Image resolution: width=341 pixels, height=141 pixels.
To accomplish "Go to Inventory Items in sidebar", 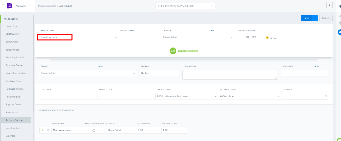I will 13,128.
